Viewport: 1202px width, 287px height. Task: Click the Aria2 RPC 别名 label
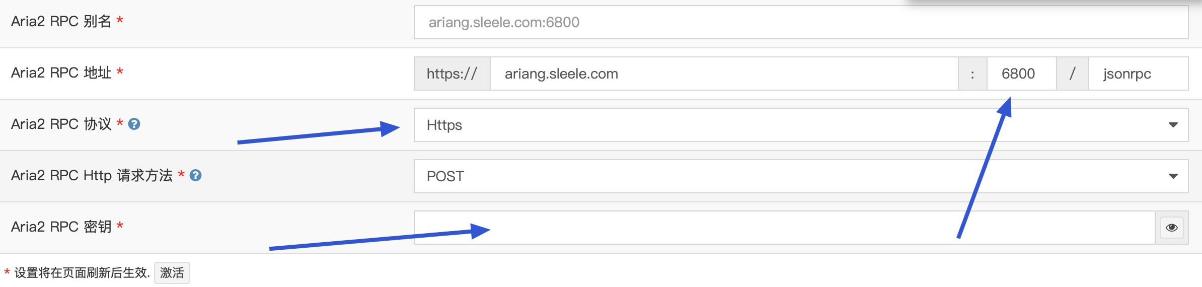pos(61,21)
